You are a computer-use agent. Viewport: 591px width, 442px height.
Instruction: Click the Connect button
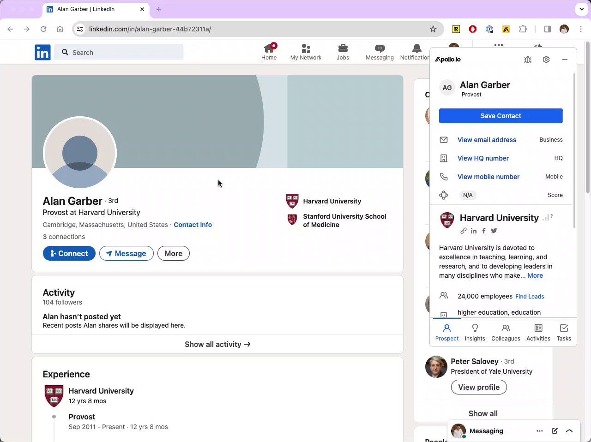click(69, 253)
